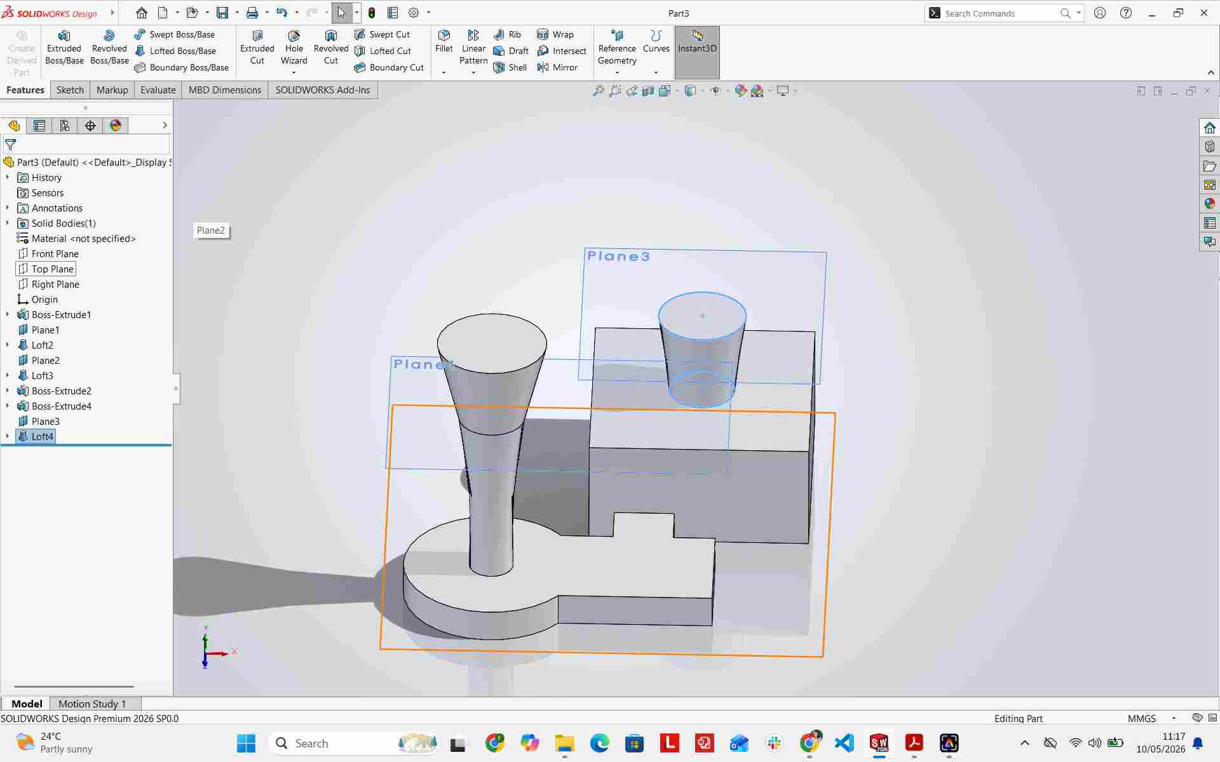Select the Linear Pattern tool
The height and width of the screenshot is (762, 1220).
click(473, 48)
